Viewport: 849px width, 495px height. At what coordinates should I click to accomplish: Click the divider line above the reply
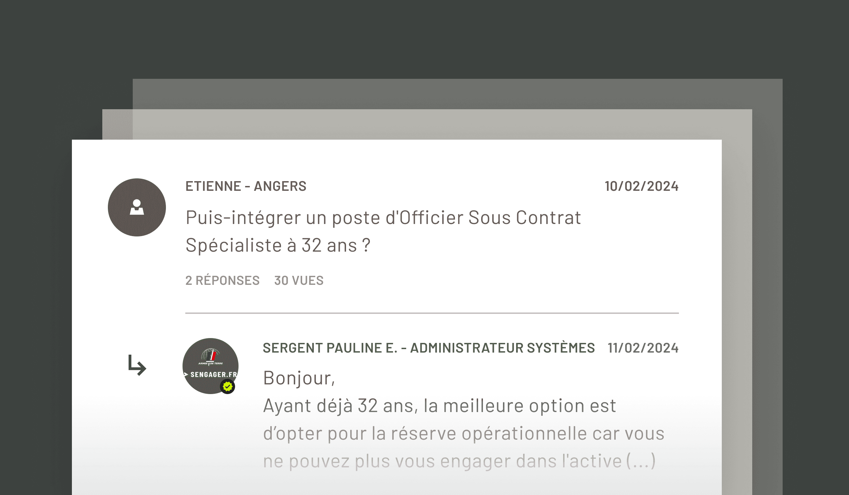point(432,313)
